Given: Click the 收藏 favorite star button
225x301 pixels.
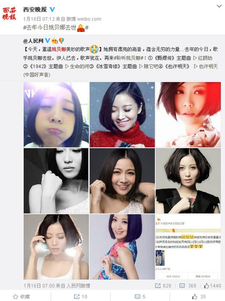Looking at the screenshot, I should 21,297.
